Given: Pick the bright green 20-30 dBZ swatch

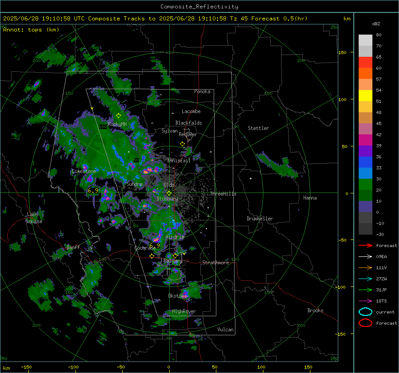Looking at the screenshot, I should click(x=365, y=185).
